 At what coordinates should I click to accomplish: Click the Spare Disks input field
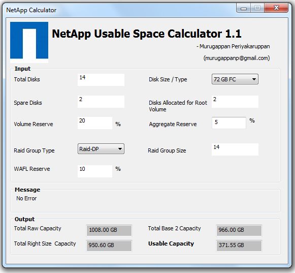pos(101,102)
